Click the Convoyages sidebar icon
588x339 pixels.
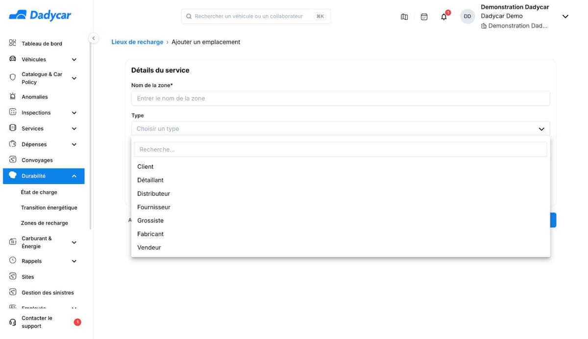(13, 160)
